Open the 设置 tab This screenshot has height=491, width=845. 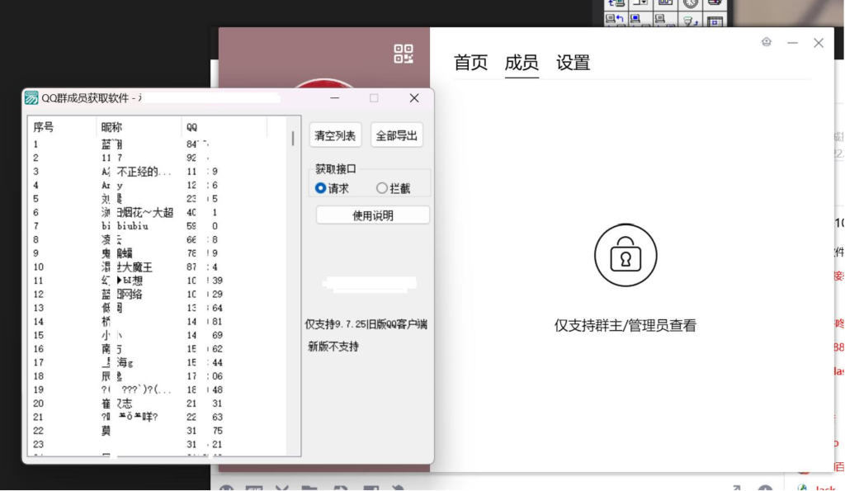click(x=573, y=63)
